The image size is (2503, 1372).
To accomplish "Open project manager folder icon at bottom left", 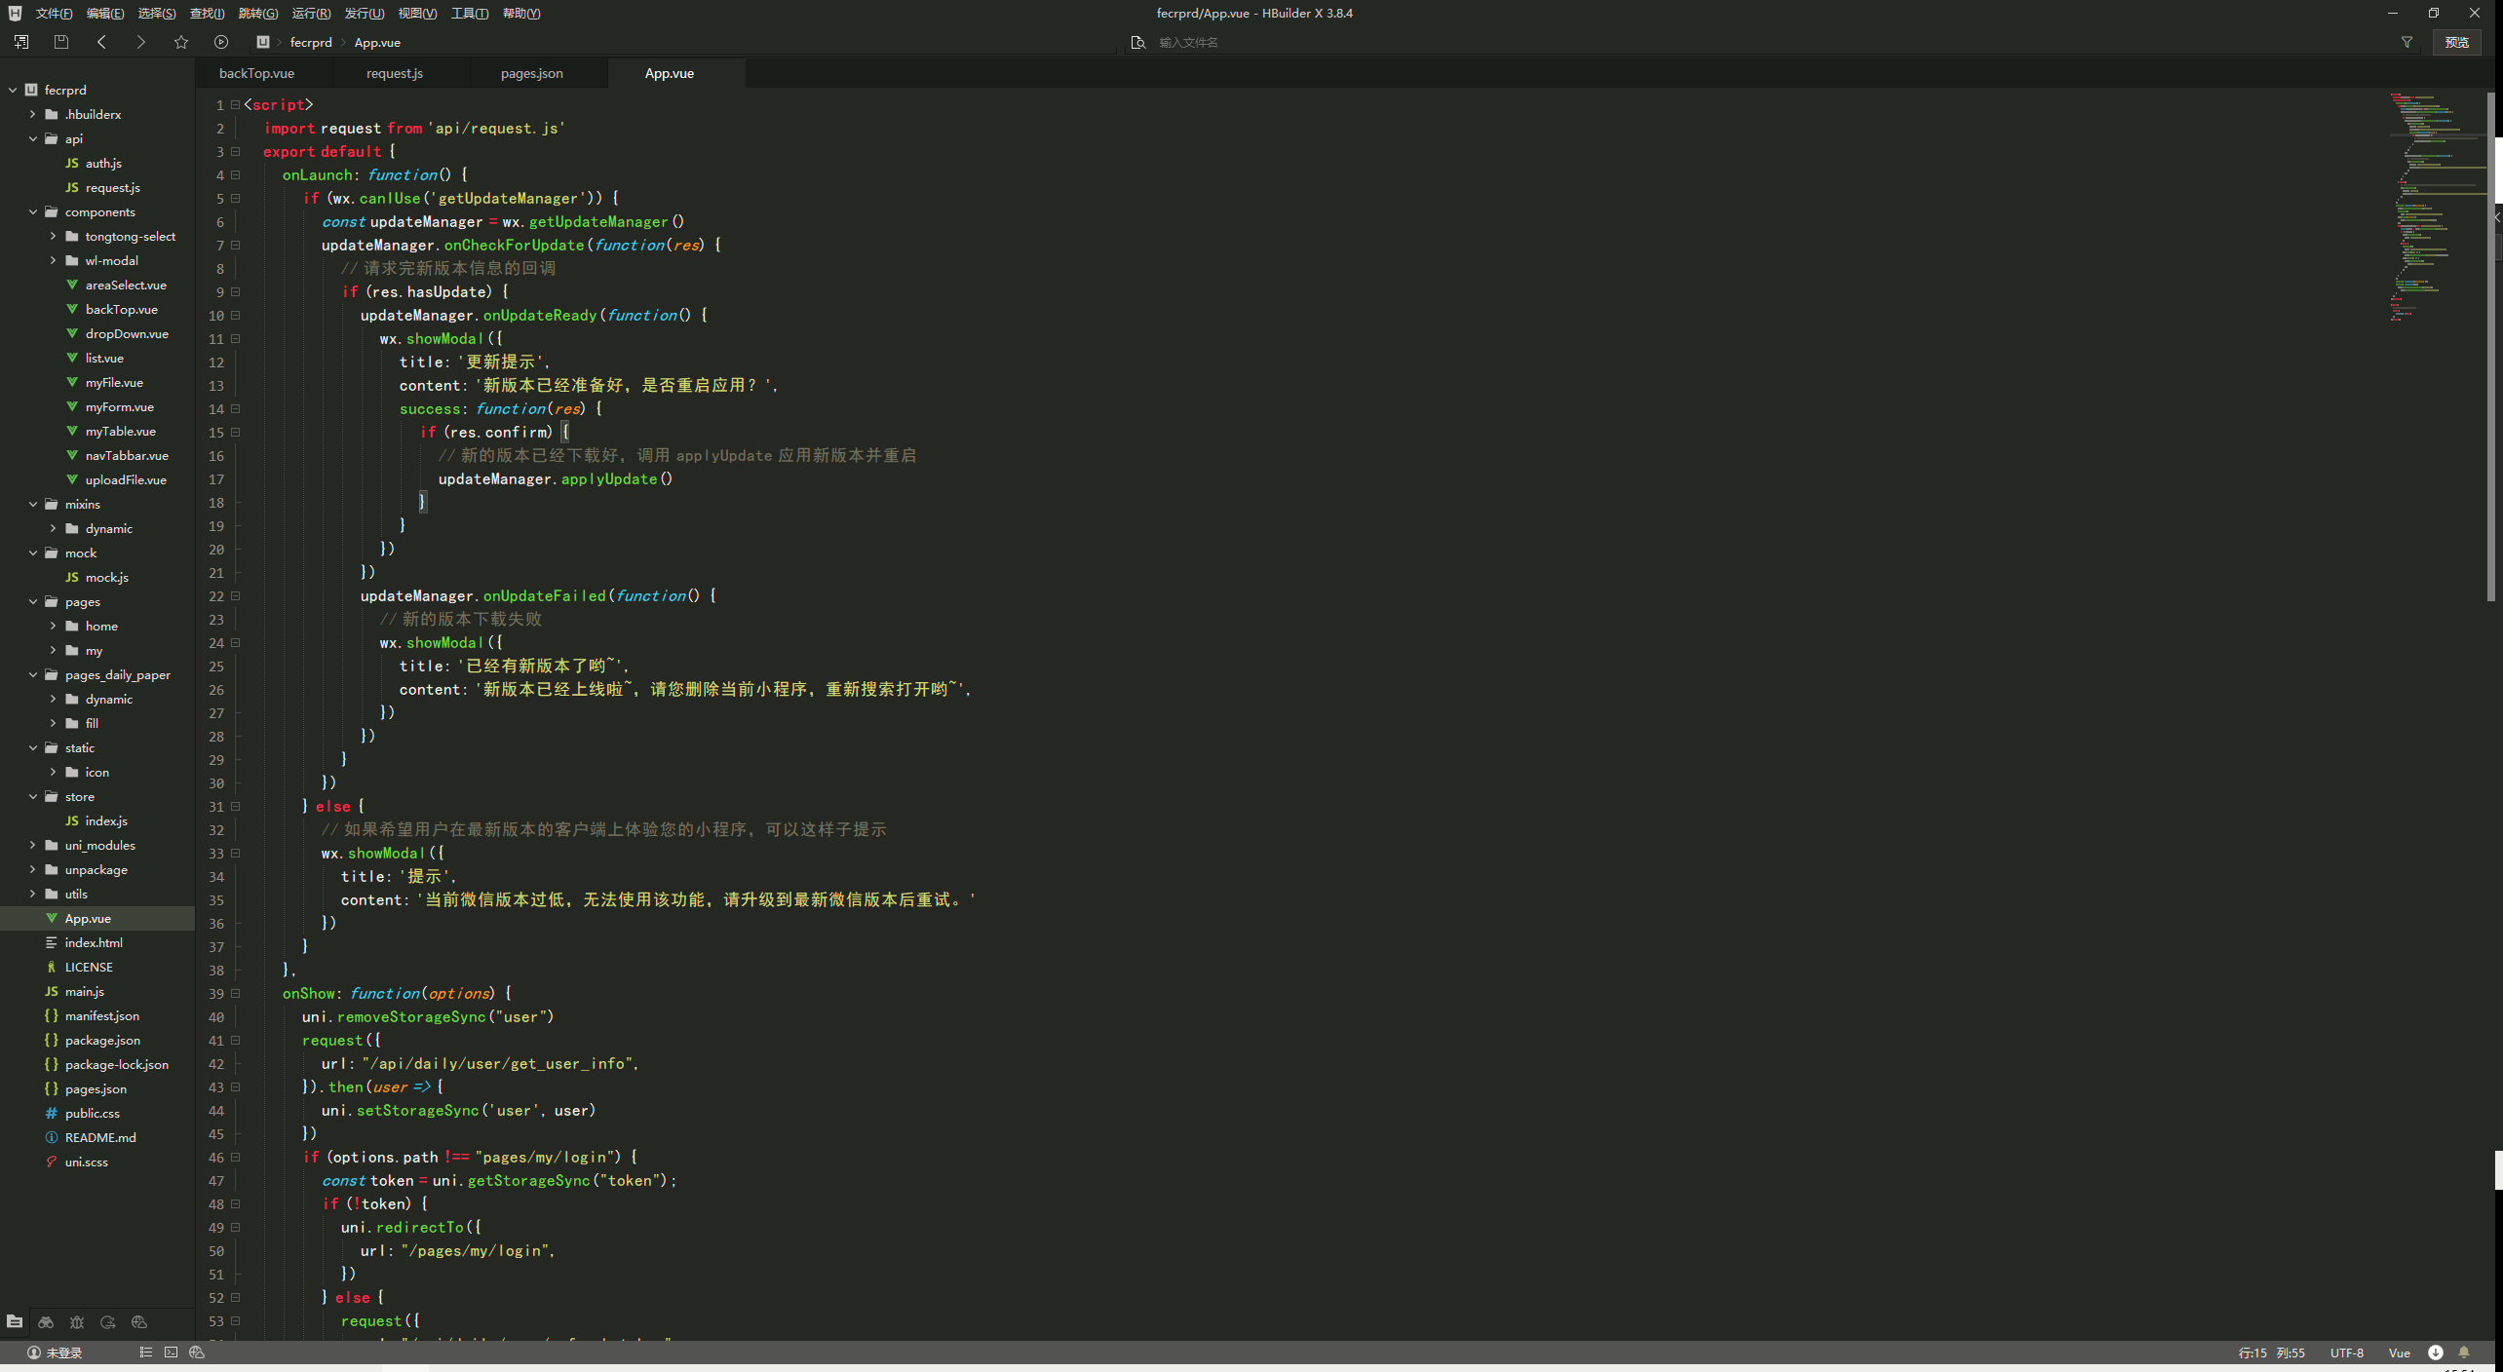I will point(15,1321).
